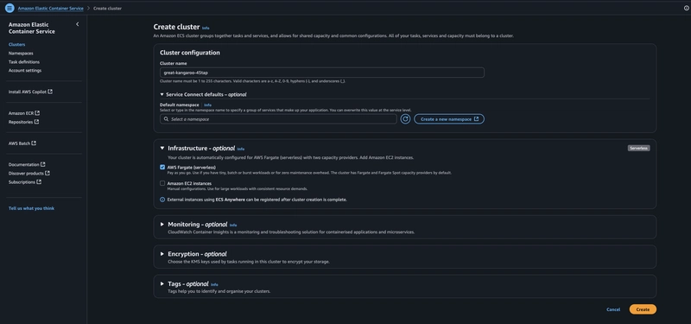Image resolution: width=691 pixels, height=324 pixels.
Task: Open Namespaces in the sidebar
Action: coord(21,54)
